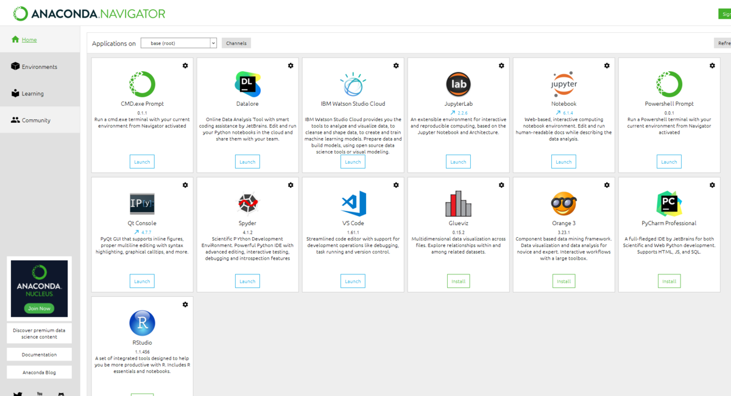Click RStudio version number 1.1.456

point(142,352)
